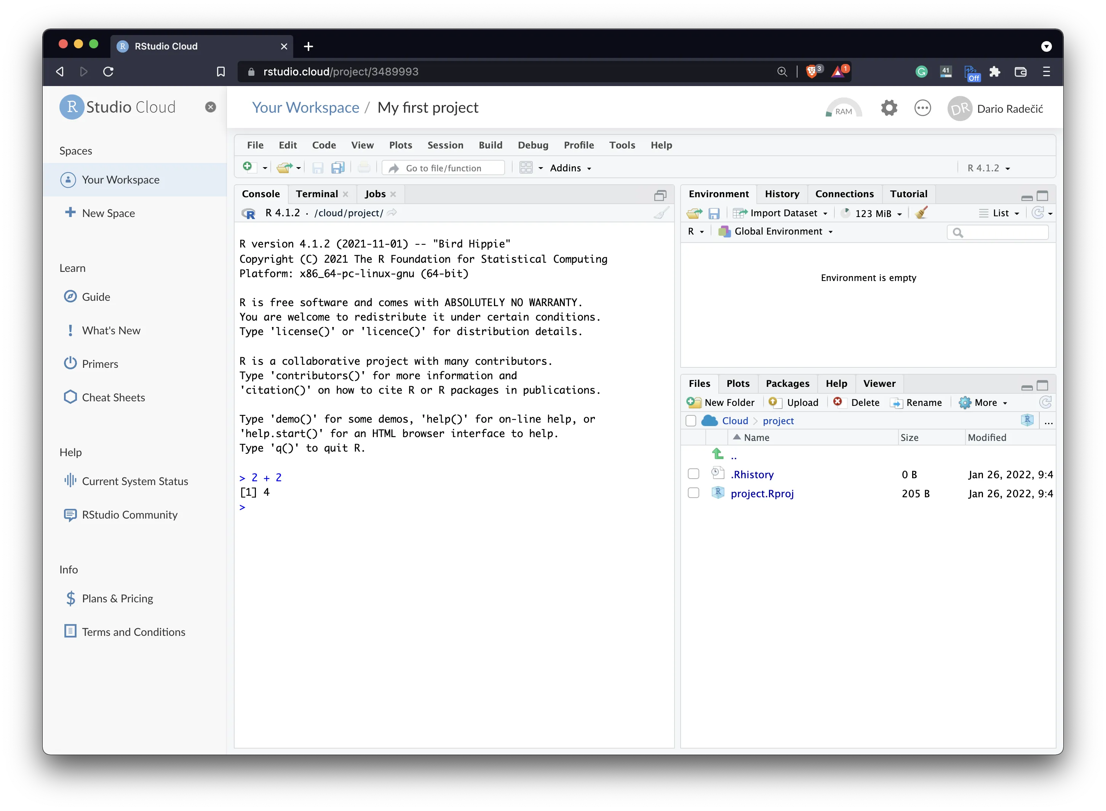The height and width of the screenshot is (811, 1106).
Task: Open the Import Dataset dropdown
Action: (780, 213)
